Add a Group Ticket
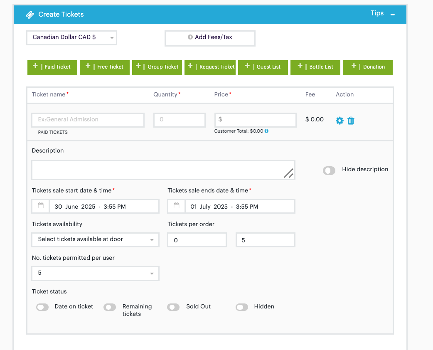 [157, 67]
